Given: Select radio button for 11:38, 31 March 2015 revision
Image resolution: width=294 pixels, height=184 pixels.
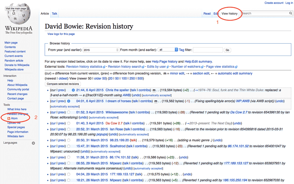Looking at the screenshot, I should click(69, 157).
